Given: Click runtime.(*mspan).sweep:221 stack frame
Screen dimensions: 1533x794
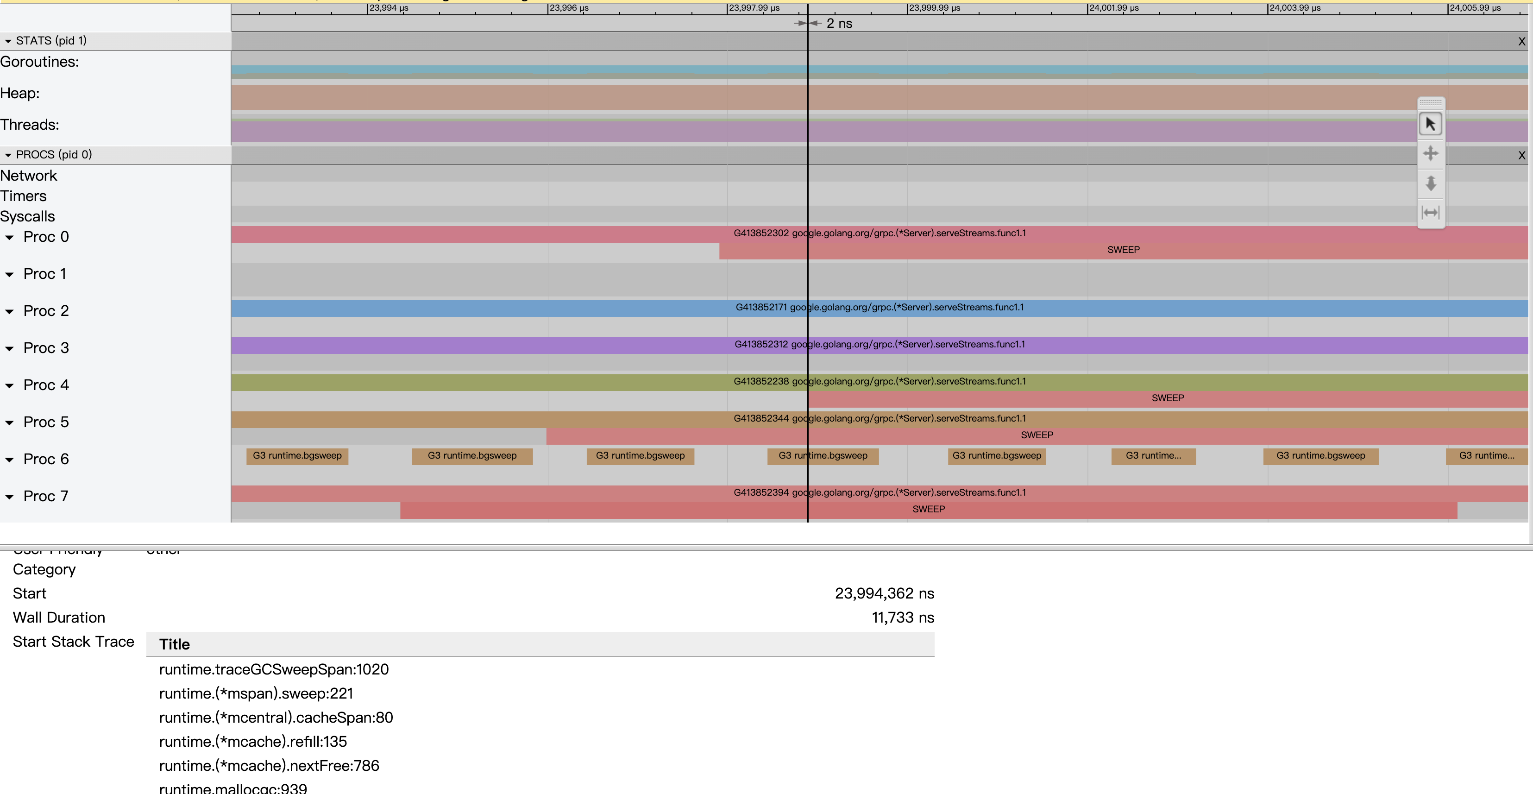Looking at the screenshot, I should tap(256, 694).
